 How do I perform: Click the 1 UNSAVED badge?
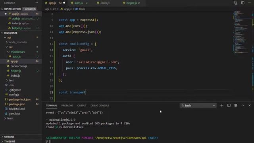(29, 9)
